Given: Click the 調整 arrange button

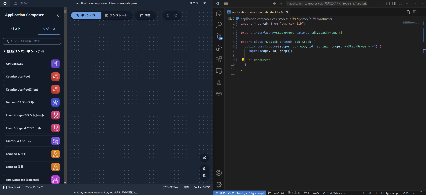Looking at the screenshot, I should coord(145,15).
